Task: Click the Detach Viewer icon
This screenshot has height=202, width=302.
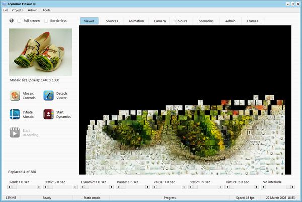Action: [x=49, y=96]
